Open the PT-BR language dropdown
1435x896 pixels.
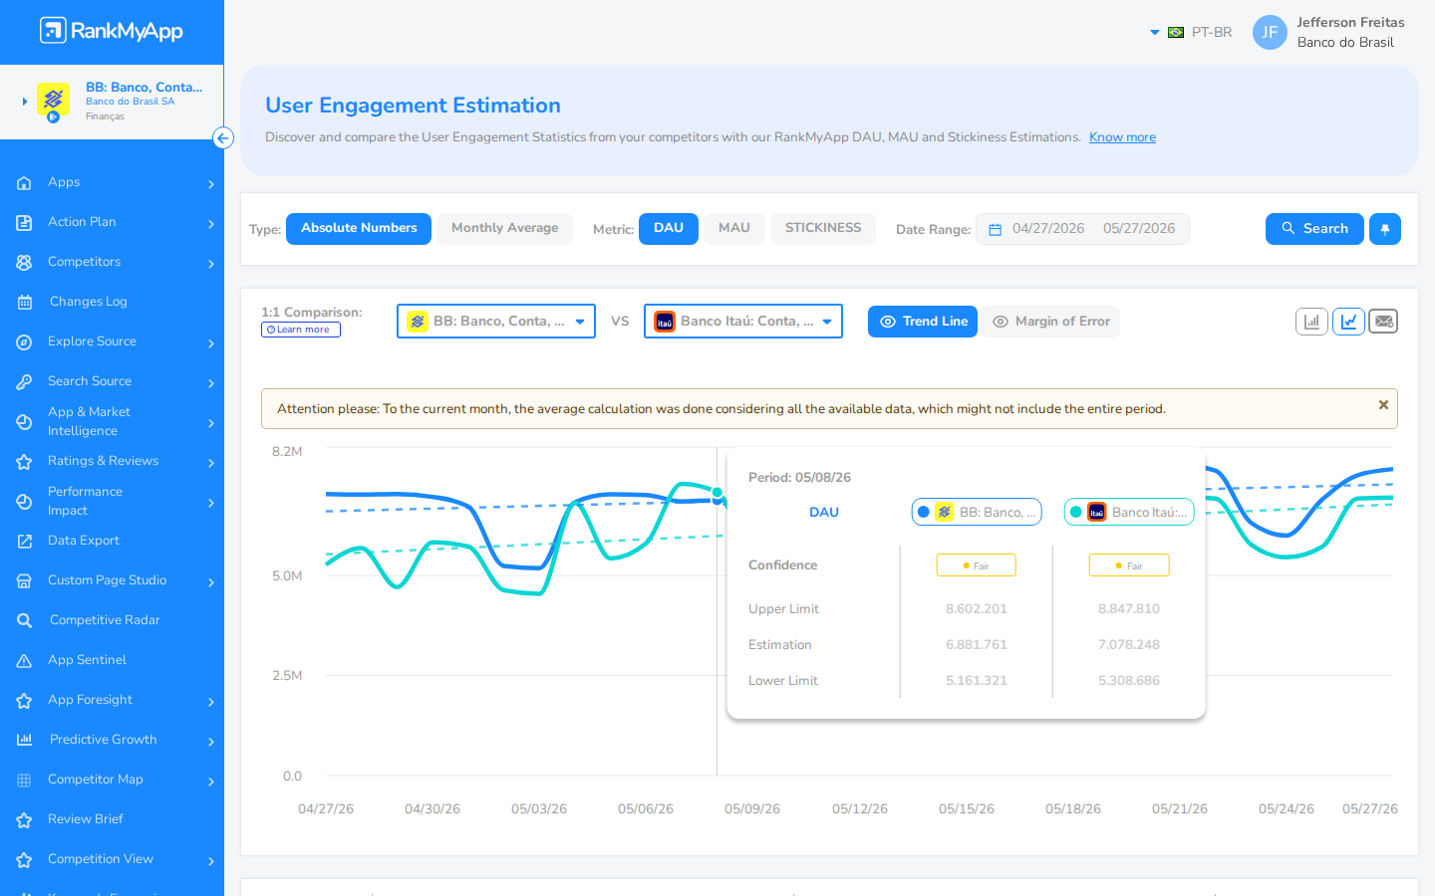click(x=1191, y=32)
